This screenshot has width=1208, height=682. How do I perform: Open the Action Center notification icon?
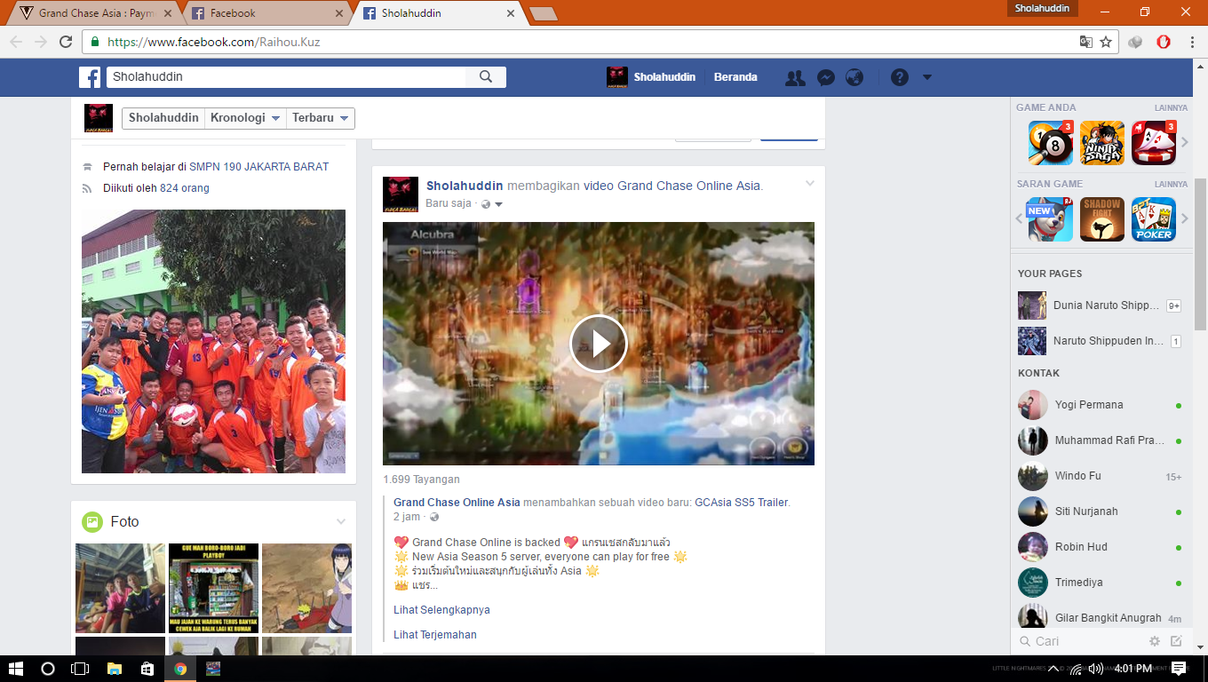pyautogui.click(x=1179, y=669)
